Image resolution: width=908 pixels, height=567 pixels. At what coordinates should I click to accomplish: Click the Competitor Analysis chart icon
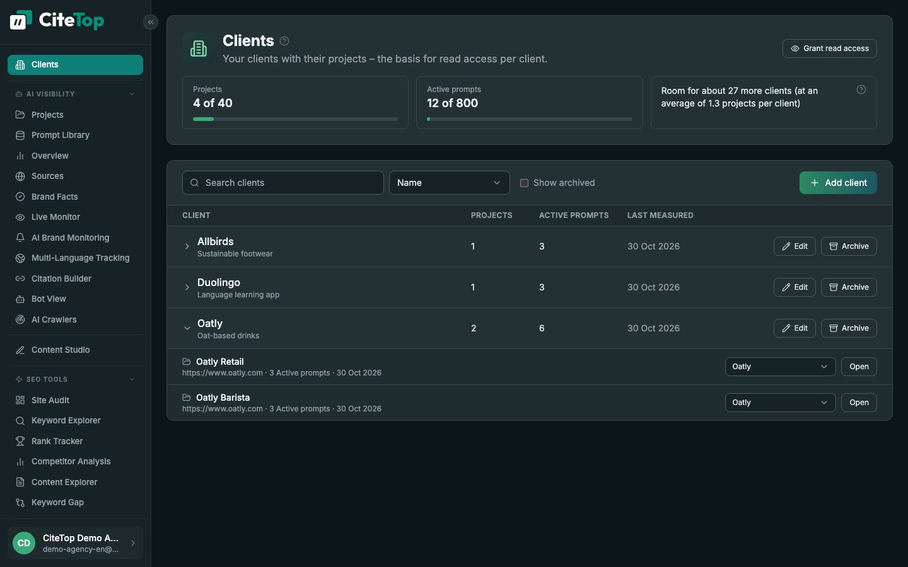tap(20, 462)
